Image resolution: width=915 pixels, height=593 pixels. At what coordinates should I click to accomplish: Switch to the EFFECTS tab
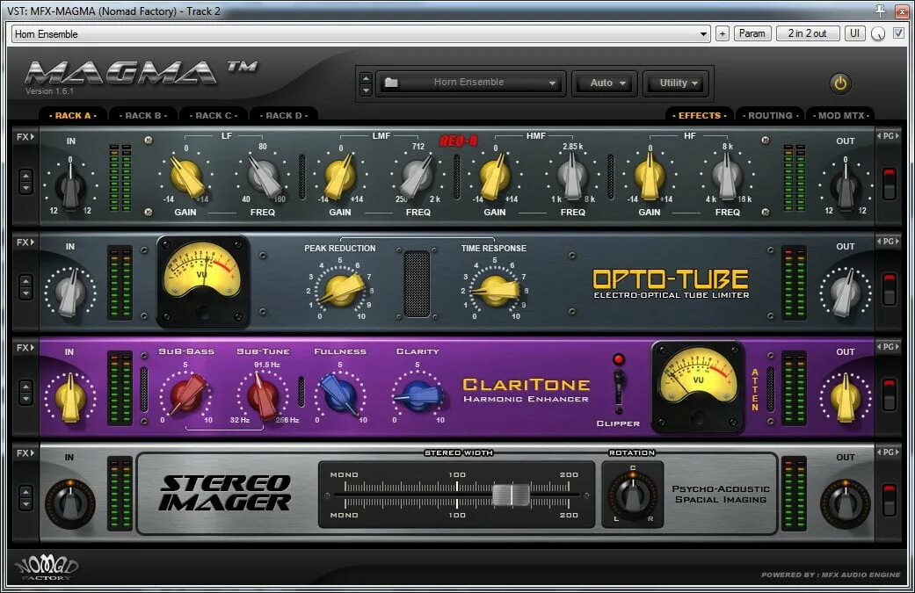(699, 115)
